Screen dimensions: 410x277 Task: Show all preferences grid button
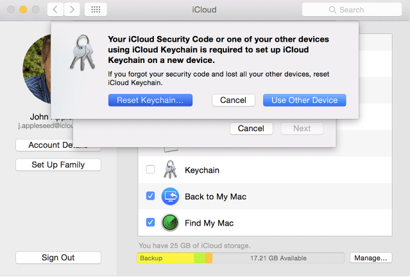[96, 10]
